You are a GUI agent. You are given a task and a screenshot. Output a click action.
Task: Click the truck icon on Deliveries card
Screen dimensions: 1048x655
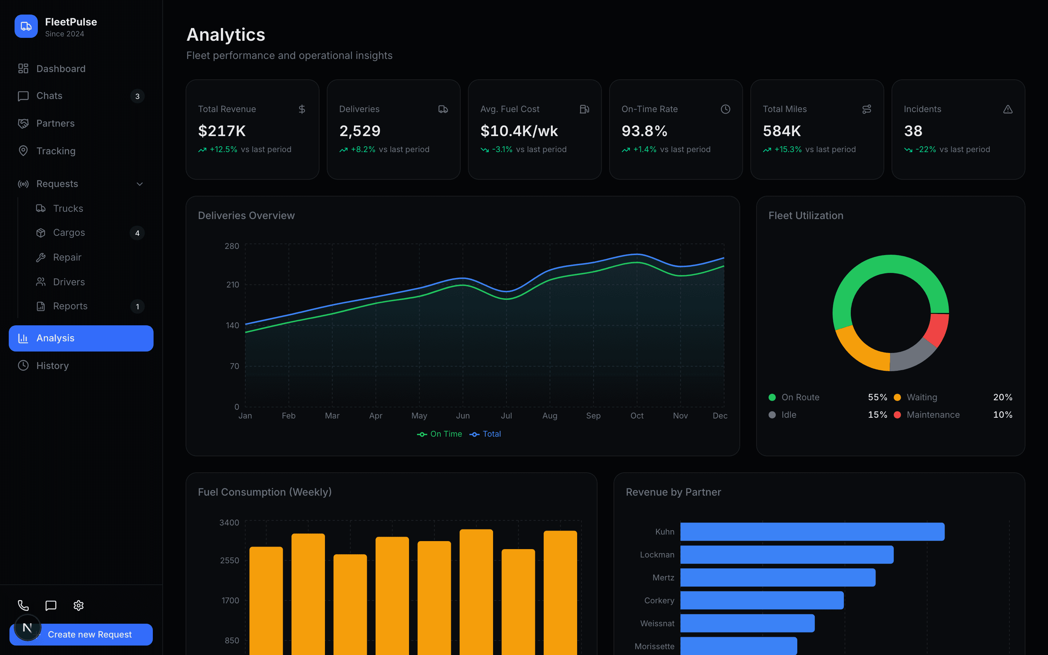pos(443,109)
